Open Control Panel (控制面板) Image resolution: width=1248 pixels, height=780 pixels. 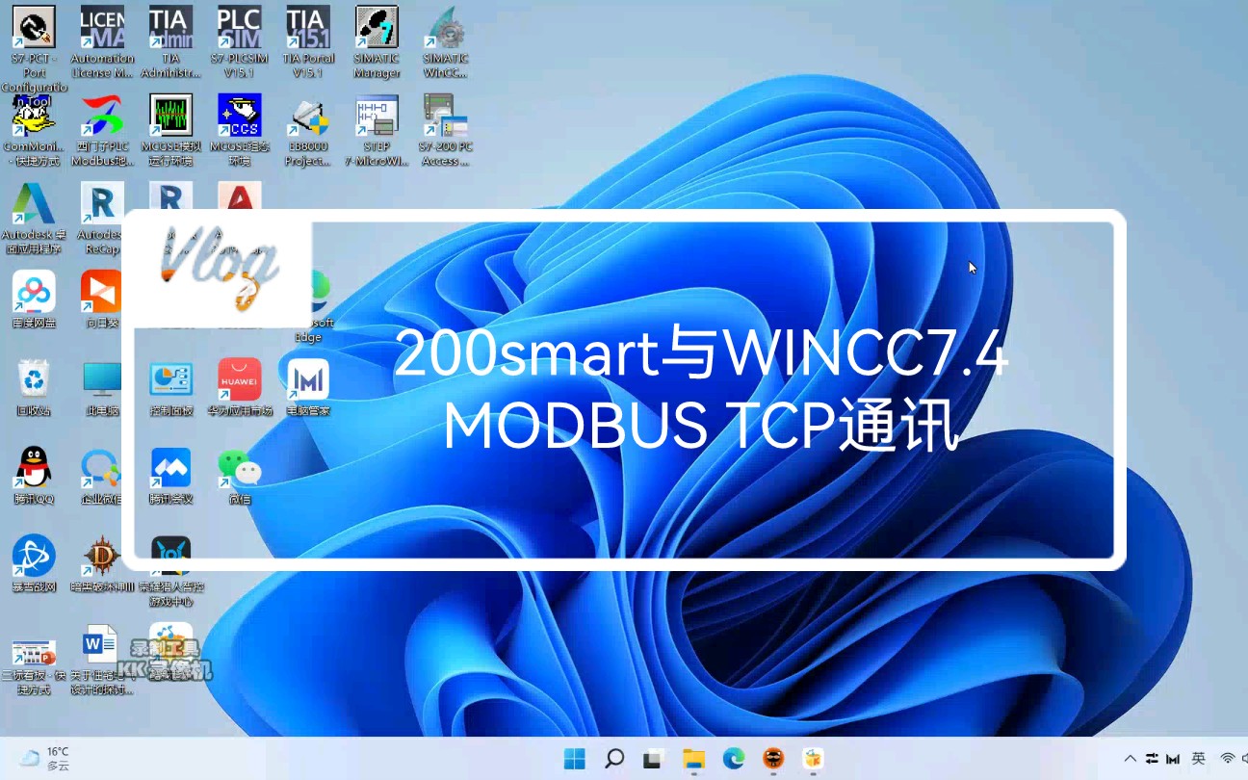(171, 380)
